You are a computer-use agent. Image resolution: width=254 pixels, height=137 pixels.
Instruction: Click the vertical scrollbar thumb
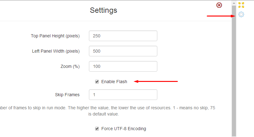click(234, 62)
